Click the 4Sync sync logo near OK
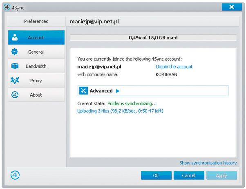246x189 pixels. pyautogui.click(x=15, y=175)
